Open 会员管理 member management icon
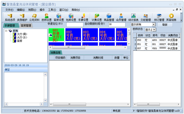The image size is (184, 114). tap(121, 17)
